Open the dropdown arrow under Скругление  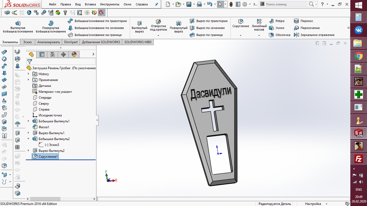[241, 35]
